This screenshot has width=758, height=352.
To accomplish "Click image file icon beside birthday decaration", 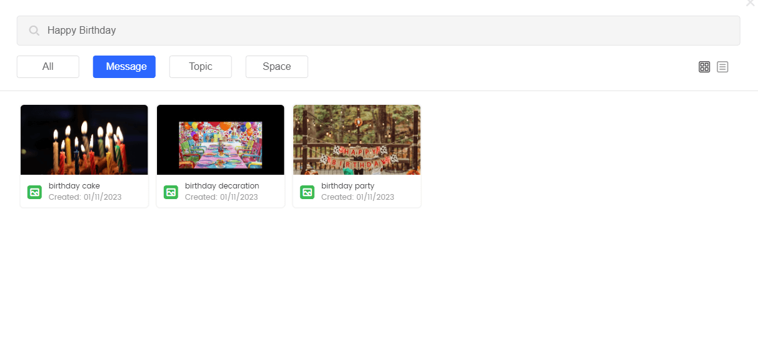I will click(x=171, y=192).
